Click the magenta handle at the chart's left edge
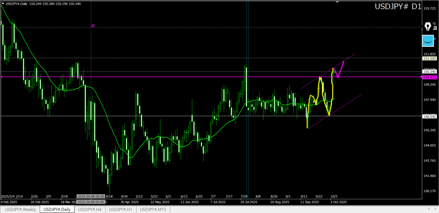This screenshot has width=439, height=213. click(x=2, y=77)
